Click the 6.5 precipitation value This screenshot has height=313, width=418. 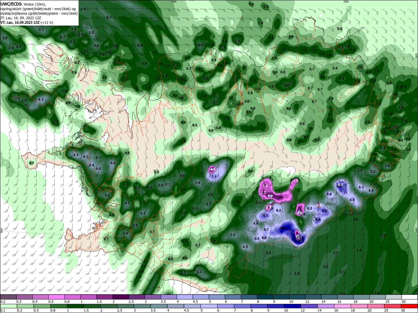(352, 200)
